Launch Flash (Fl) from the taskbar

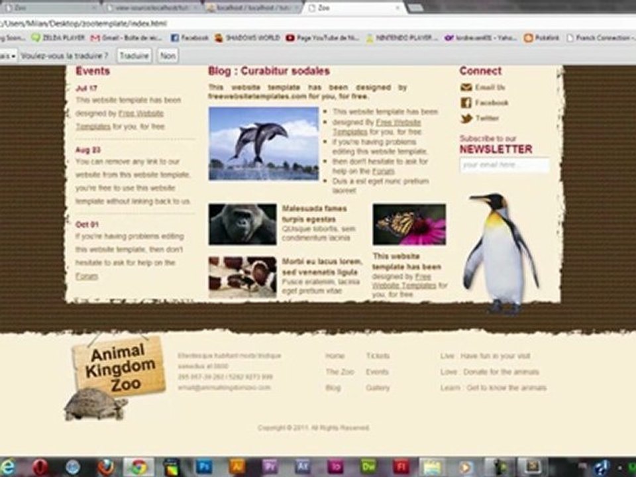(x=401, y=467)
